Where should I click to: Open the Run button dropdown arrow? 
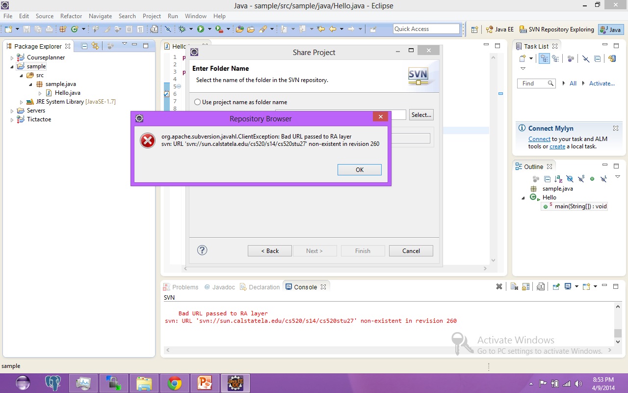click(209, 29)
